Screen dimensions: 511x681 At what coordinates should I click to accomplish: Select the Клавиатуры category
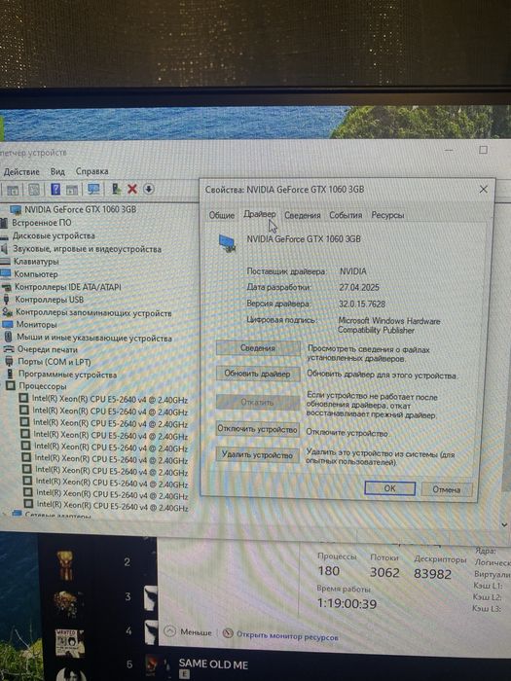36,262
